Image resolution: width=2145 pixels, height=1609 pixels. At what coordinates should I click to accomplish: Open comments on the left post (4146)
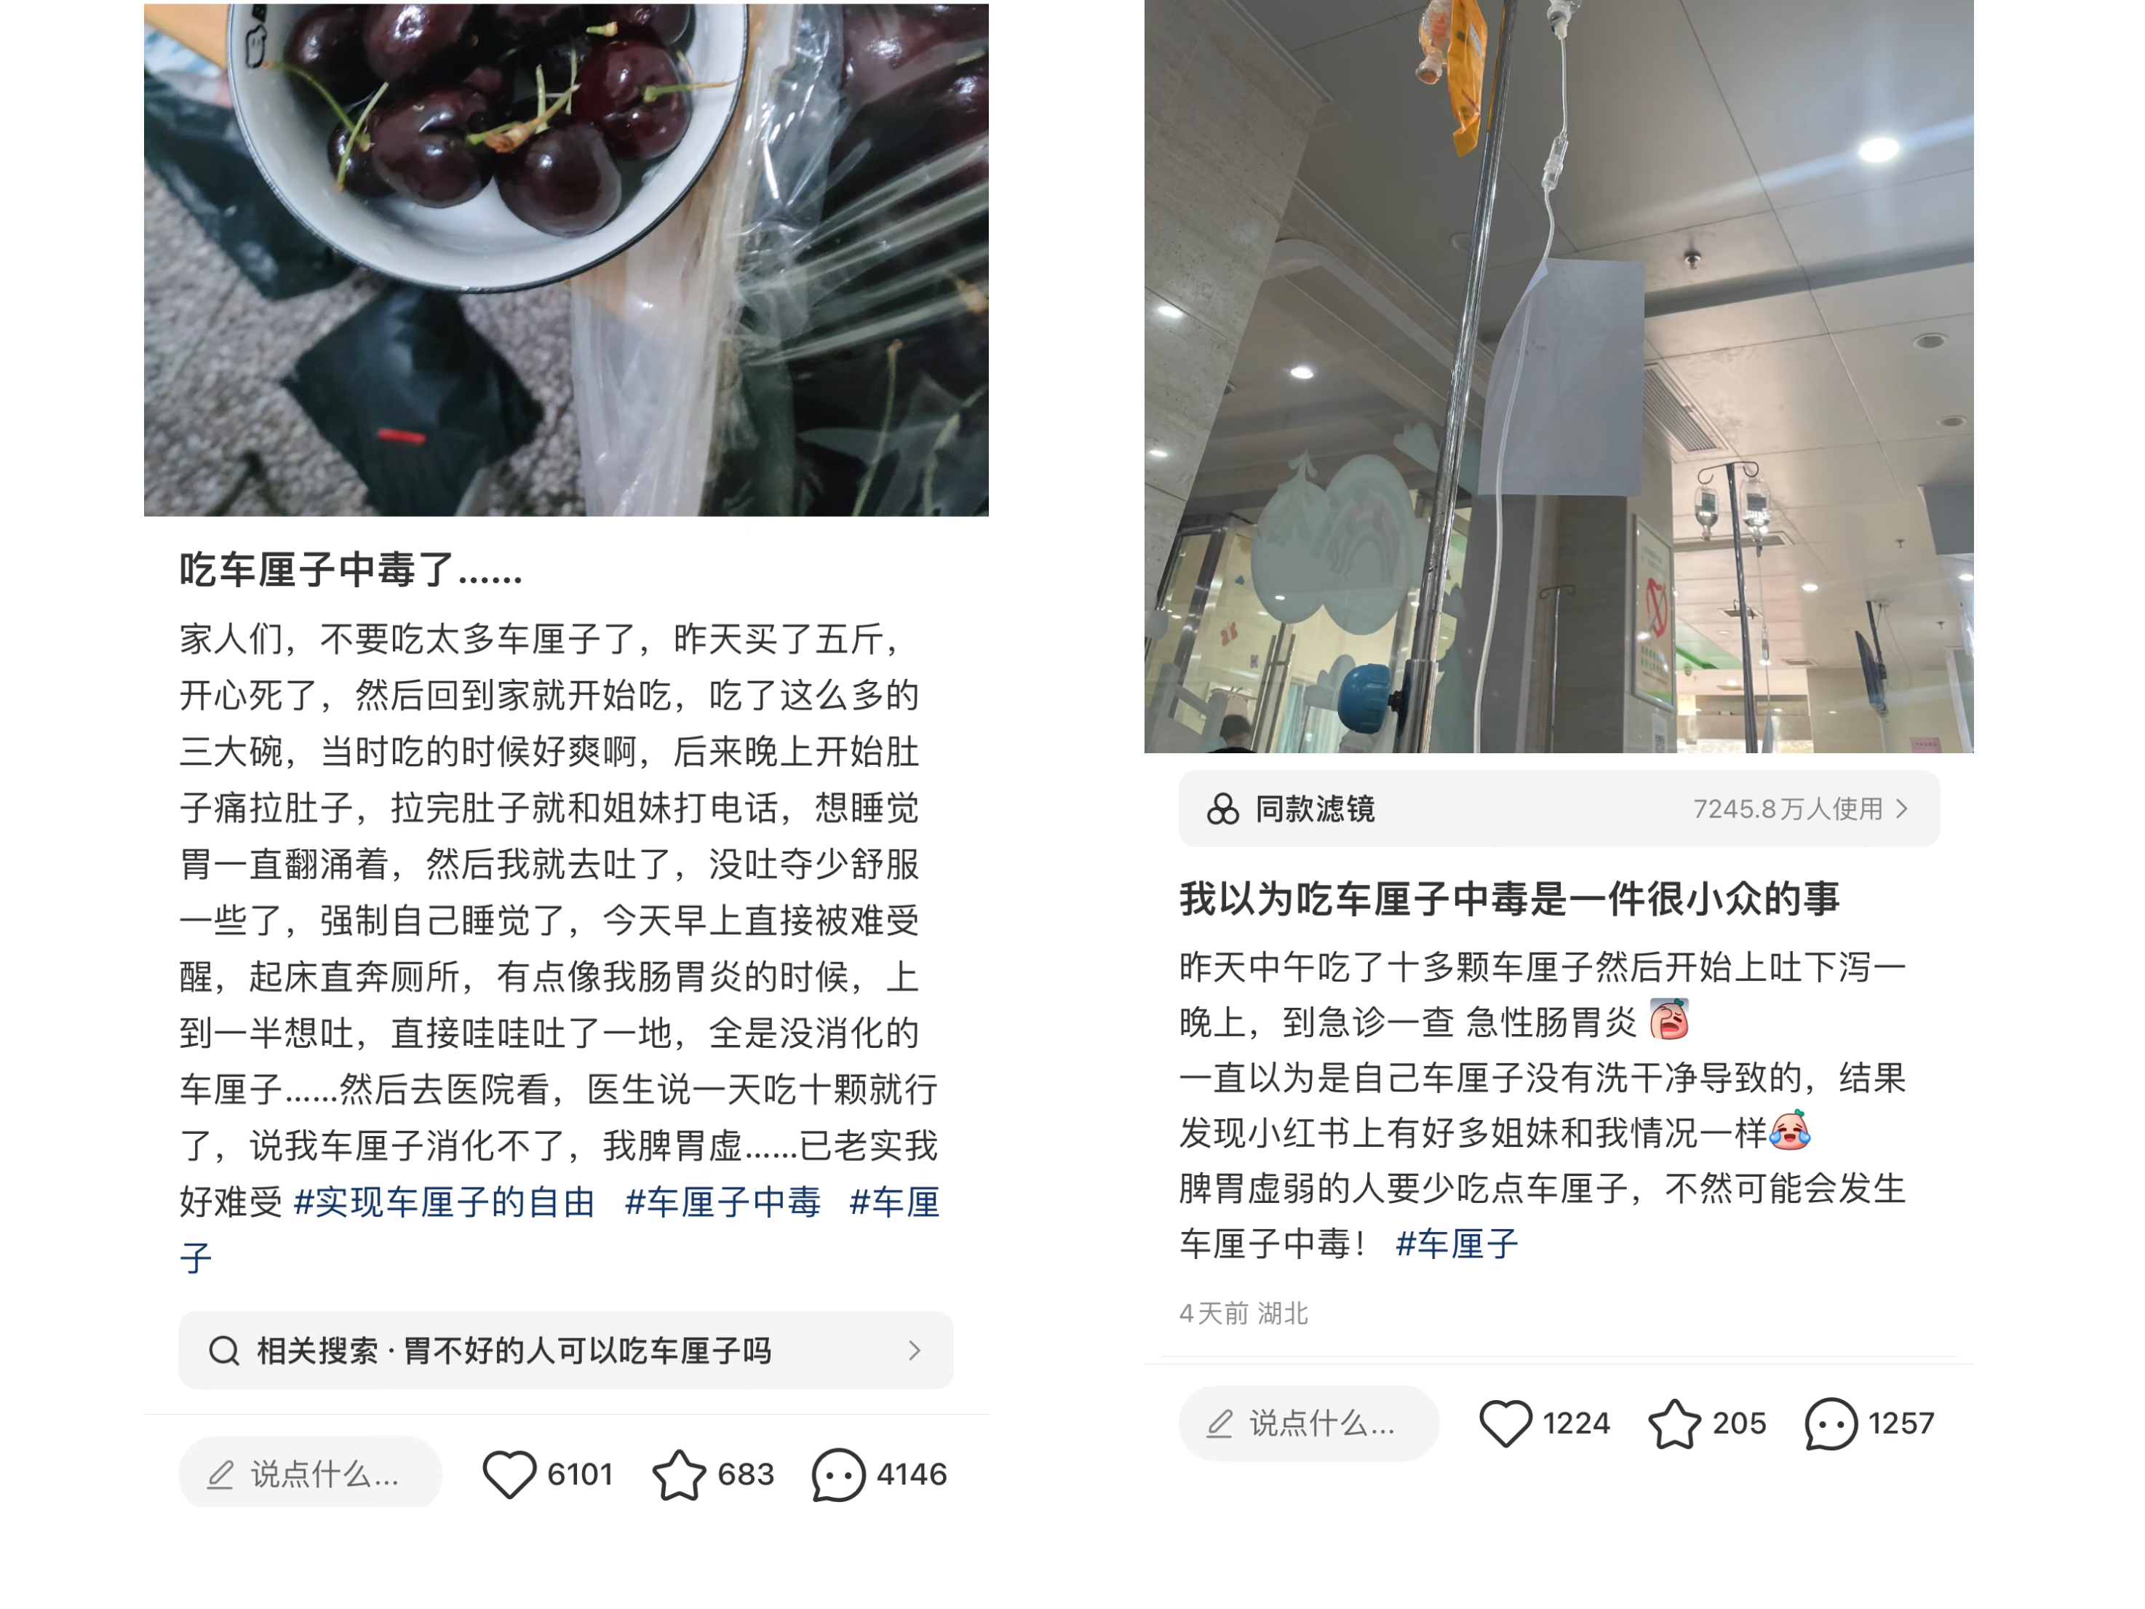pos(837,1475)
